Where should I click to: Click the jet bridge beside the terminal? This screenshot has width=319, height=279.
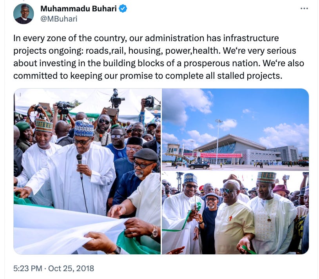tap(174, 152)
